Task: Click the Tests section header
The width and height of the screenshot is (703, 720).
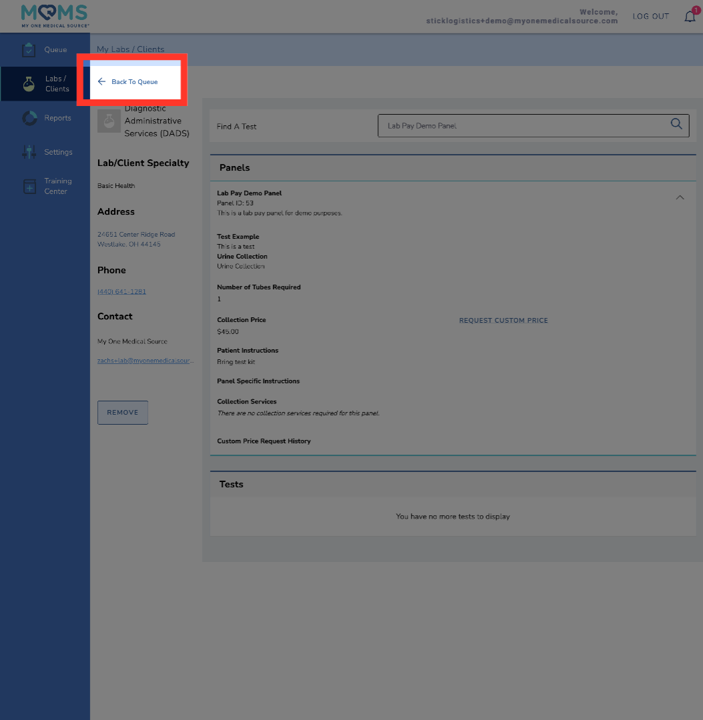Action: pyautogui.click(x=231, y=484)
